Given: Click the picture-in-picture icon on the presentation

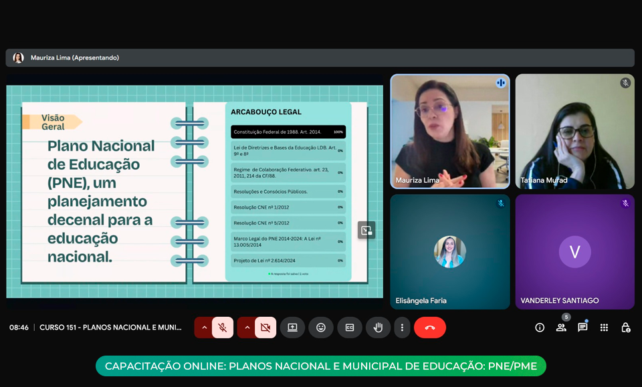Looking at the screenshot, I should point(366,230).
